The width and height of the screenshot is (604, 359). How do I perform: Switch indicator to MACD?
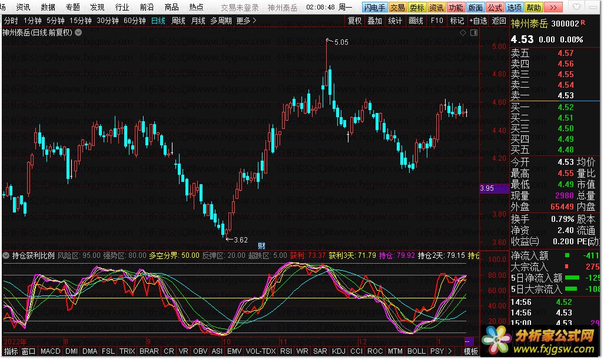51,351
